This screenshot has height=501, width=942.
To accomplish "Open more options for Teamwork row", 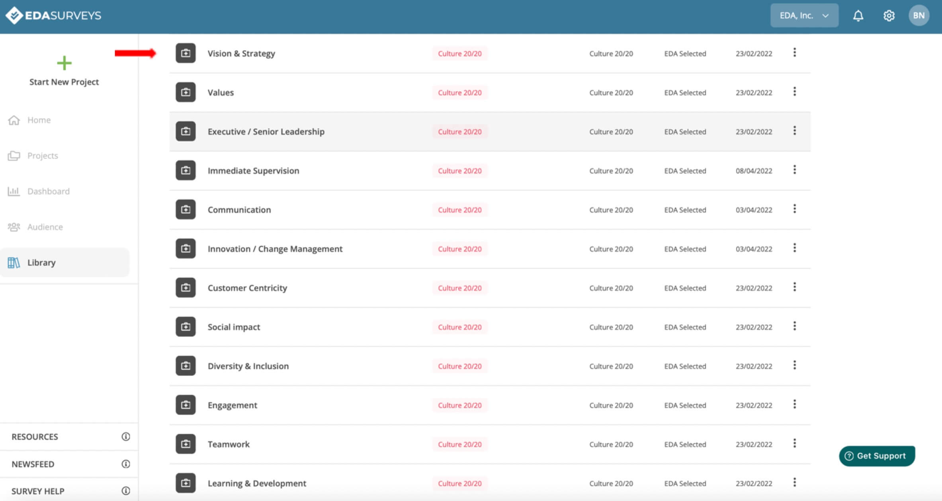I will (x=794, y=443).
